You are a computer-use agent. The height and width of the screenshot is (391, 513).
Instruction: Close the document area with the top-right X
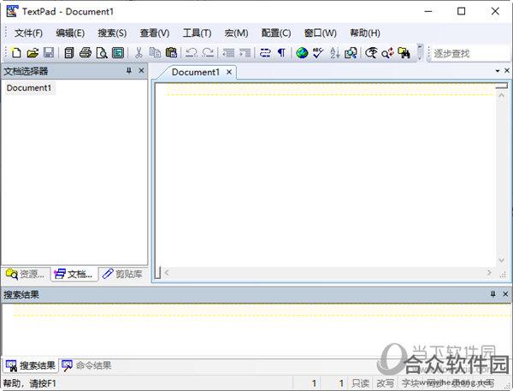click(x=507, y=70)
